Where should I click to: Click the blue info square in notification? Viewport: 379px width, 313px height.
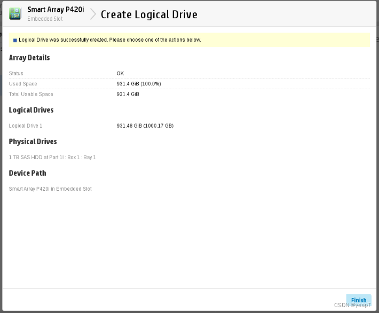15,40
